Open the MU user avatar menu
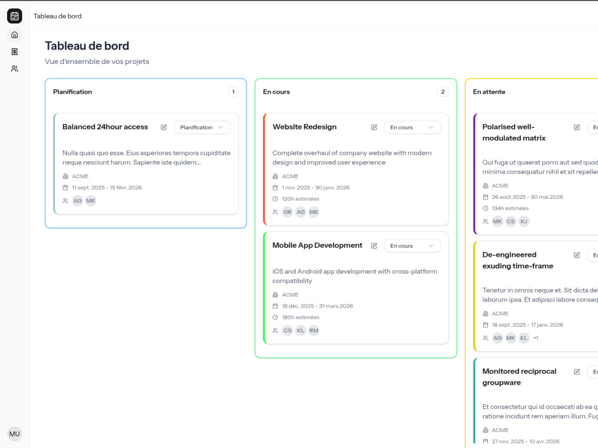The height and width of the screenshot is (448, 598). coord(14,434)
